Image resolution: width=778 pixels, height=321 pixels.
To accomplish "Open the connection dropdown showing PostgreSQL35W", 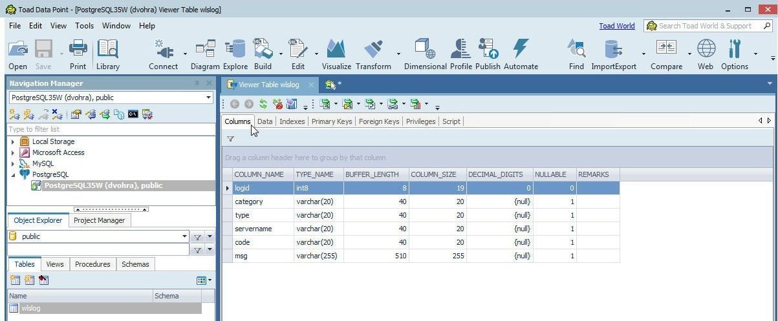I will [x=208, y=98].
